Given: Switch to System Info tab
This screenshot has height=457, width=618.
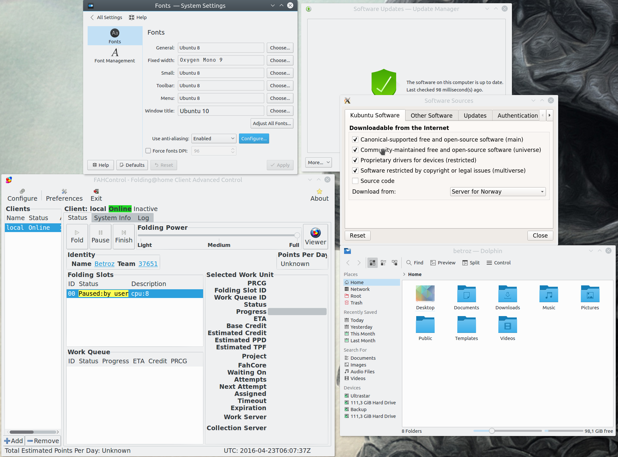Looking at the screenshot, I should tap(112, 218).
